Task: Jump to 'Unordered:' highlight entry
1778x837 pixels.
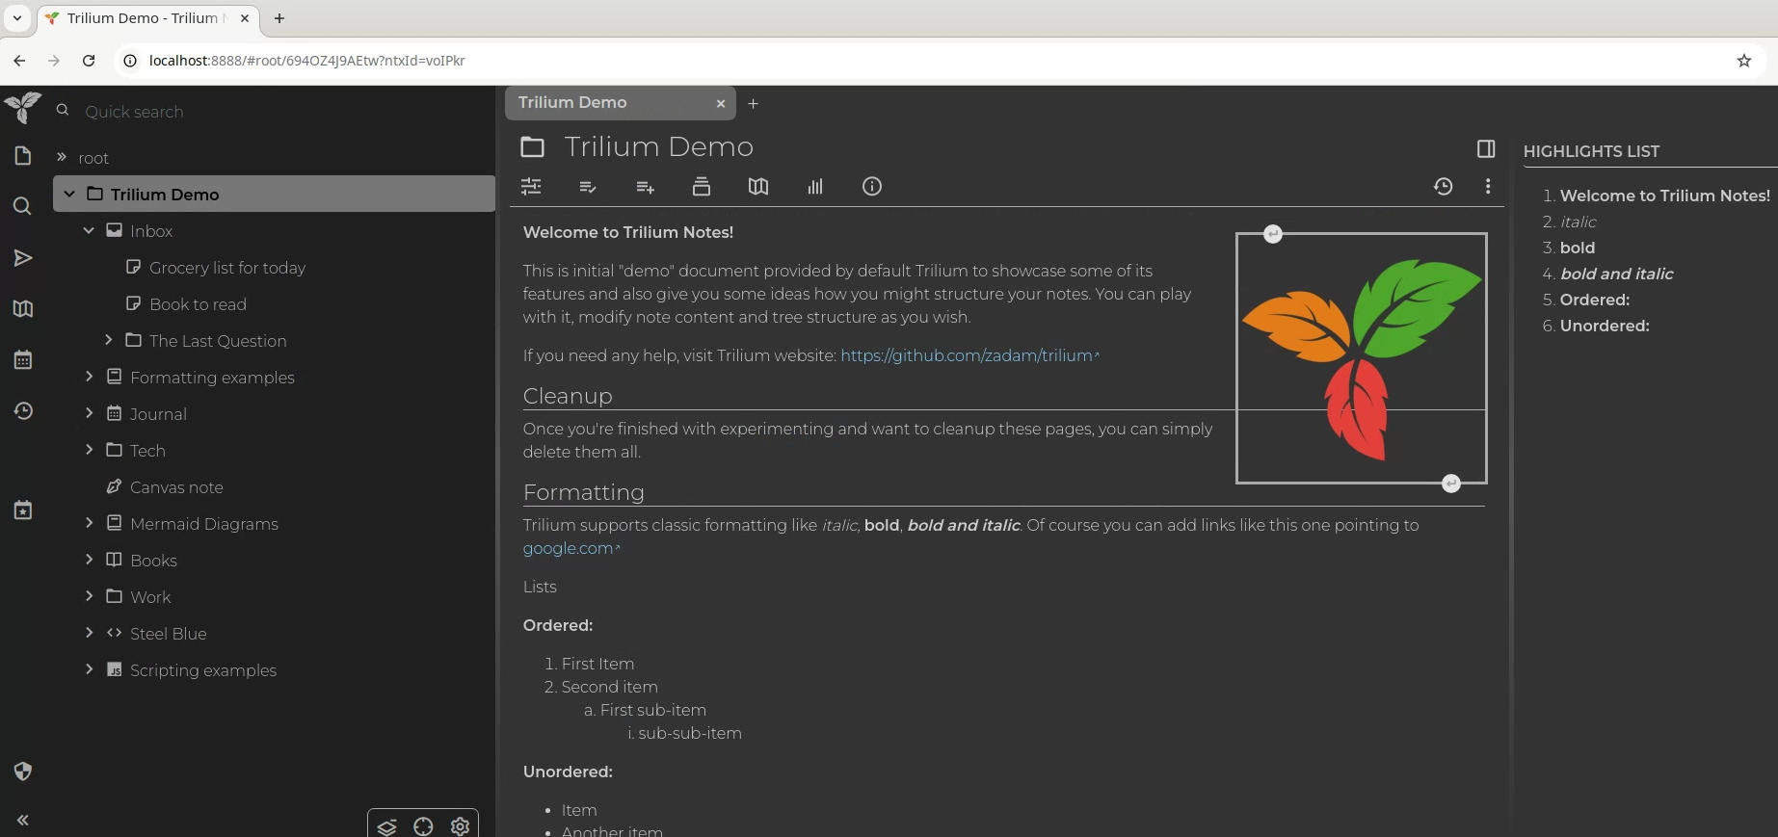Action: 1605,326
